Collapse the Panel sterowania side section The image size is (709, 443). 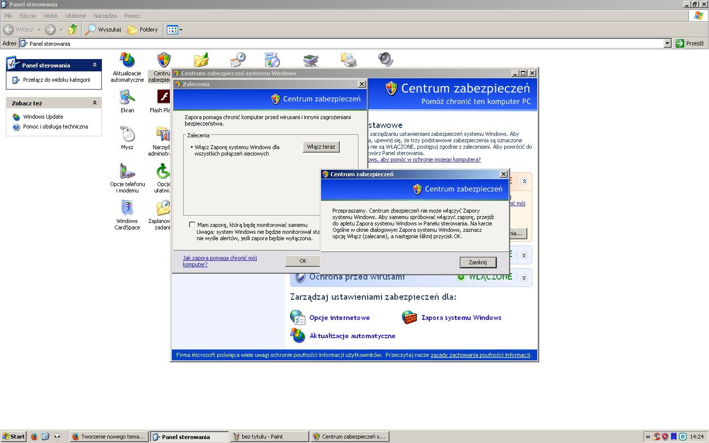pyautogui.click(x=95, y=65)
